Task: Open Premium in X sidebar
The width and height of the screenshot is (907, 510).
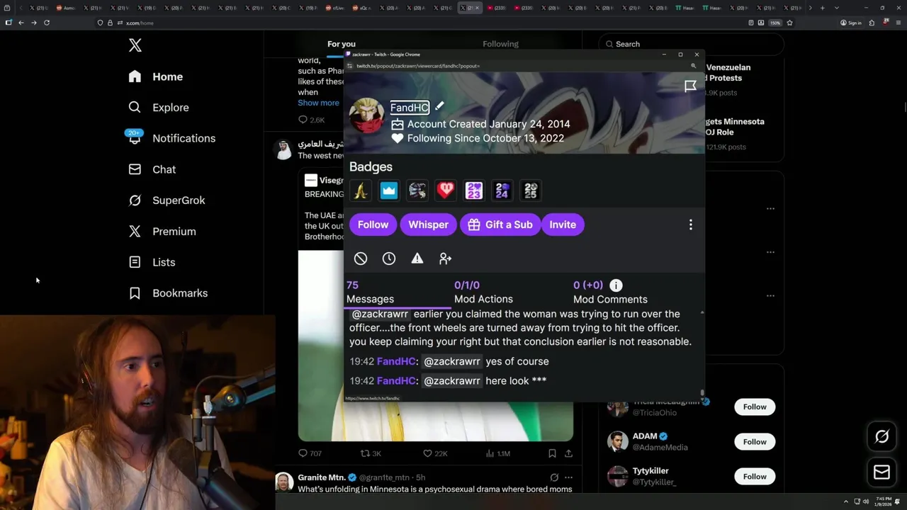Action: pos(162,232)
